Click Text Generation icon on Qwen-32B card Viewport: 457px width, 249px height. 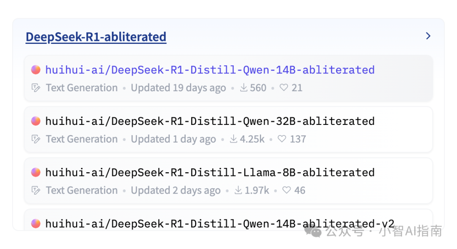click(36, 139)
